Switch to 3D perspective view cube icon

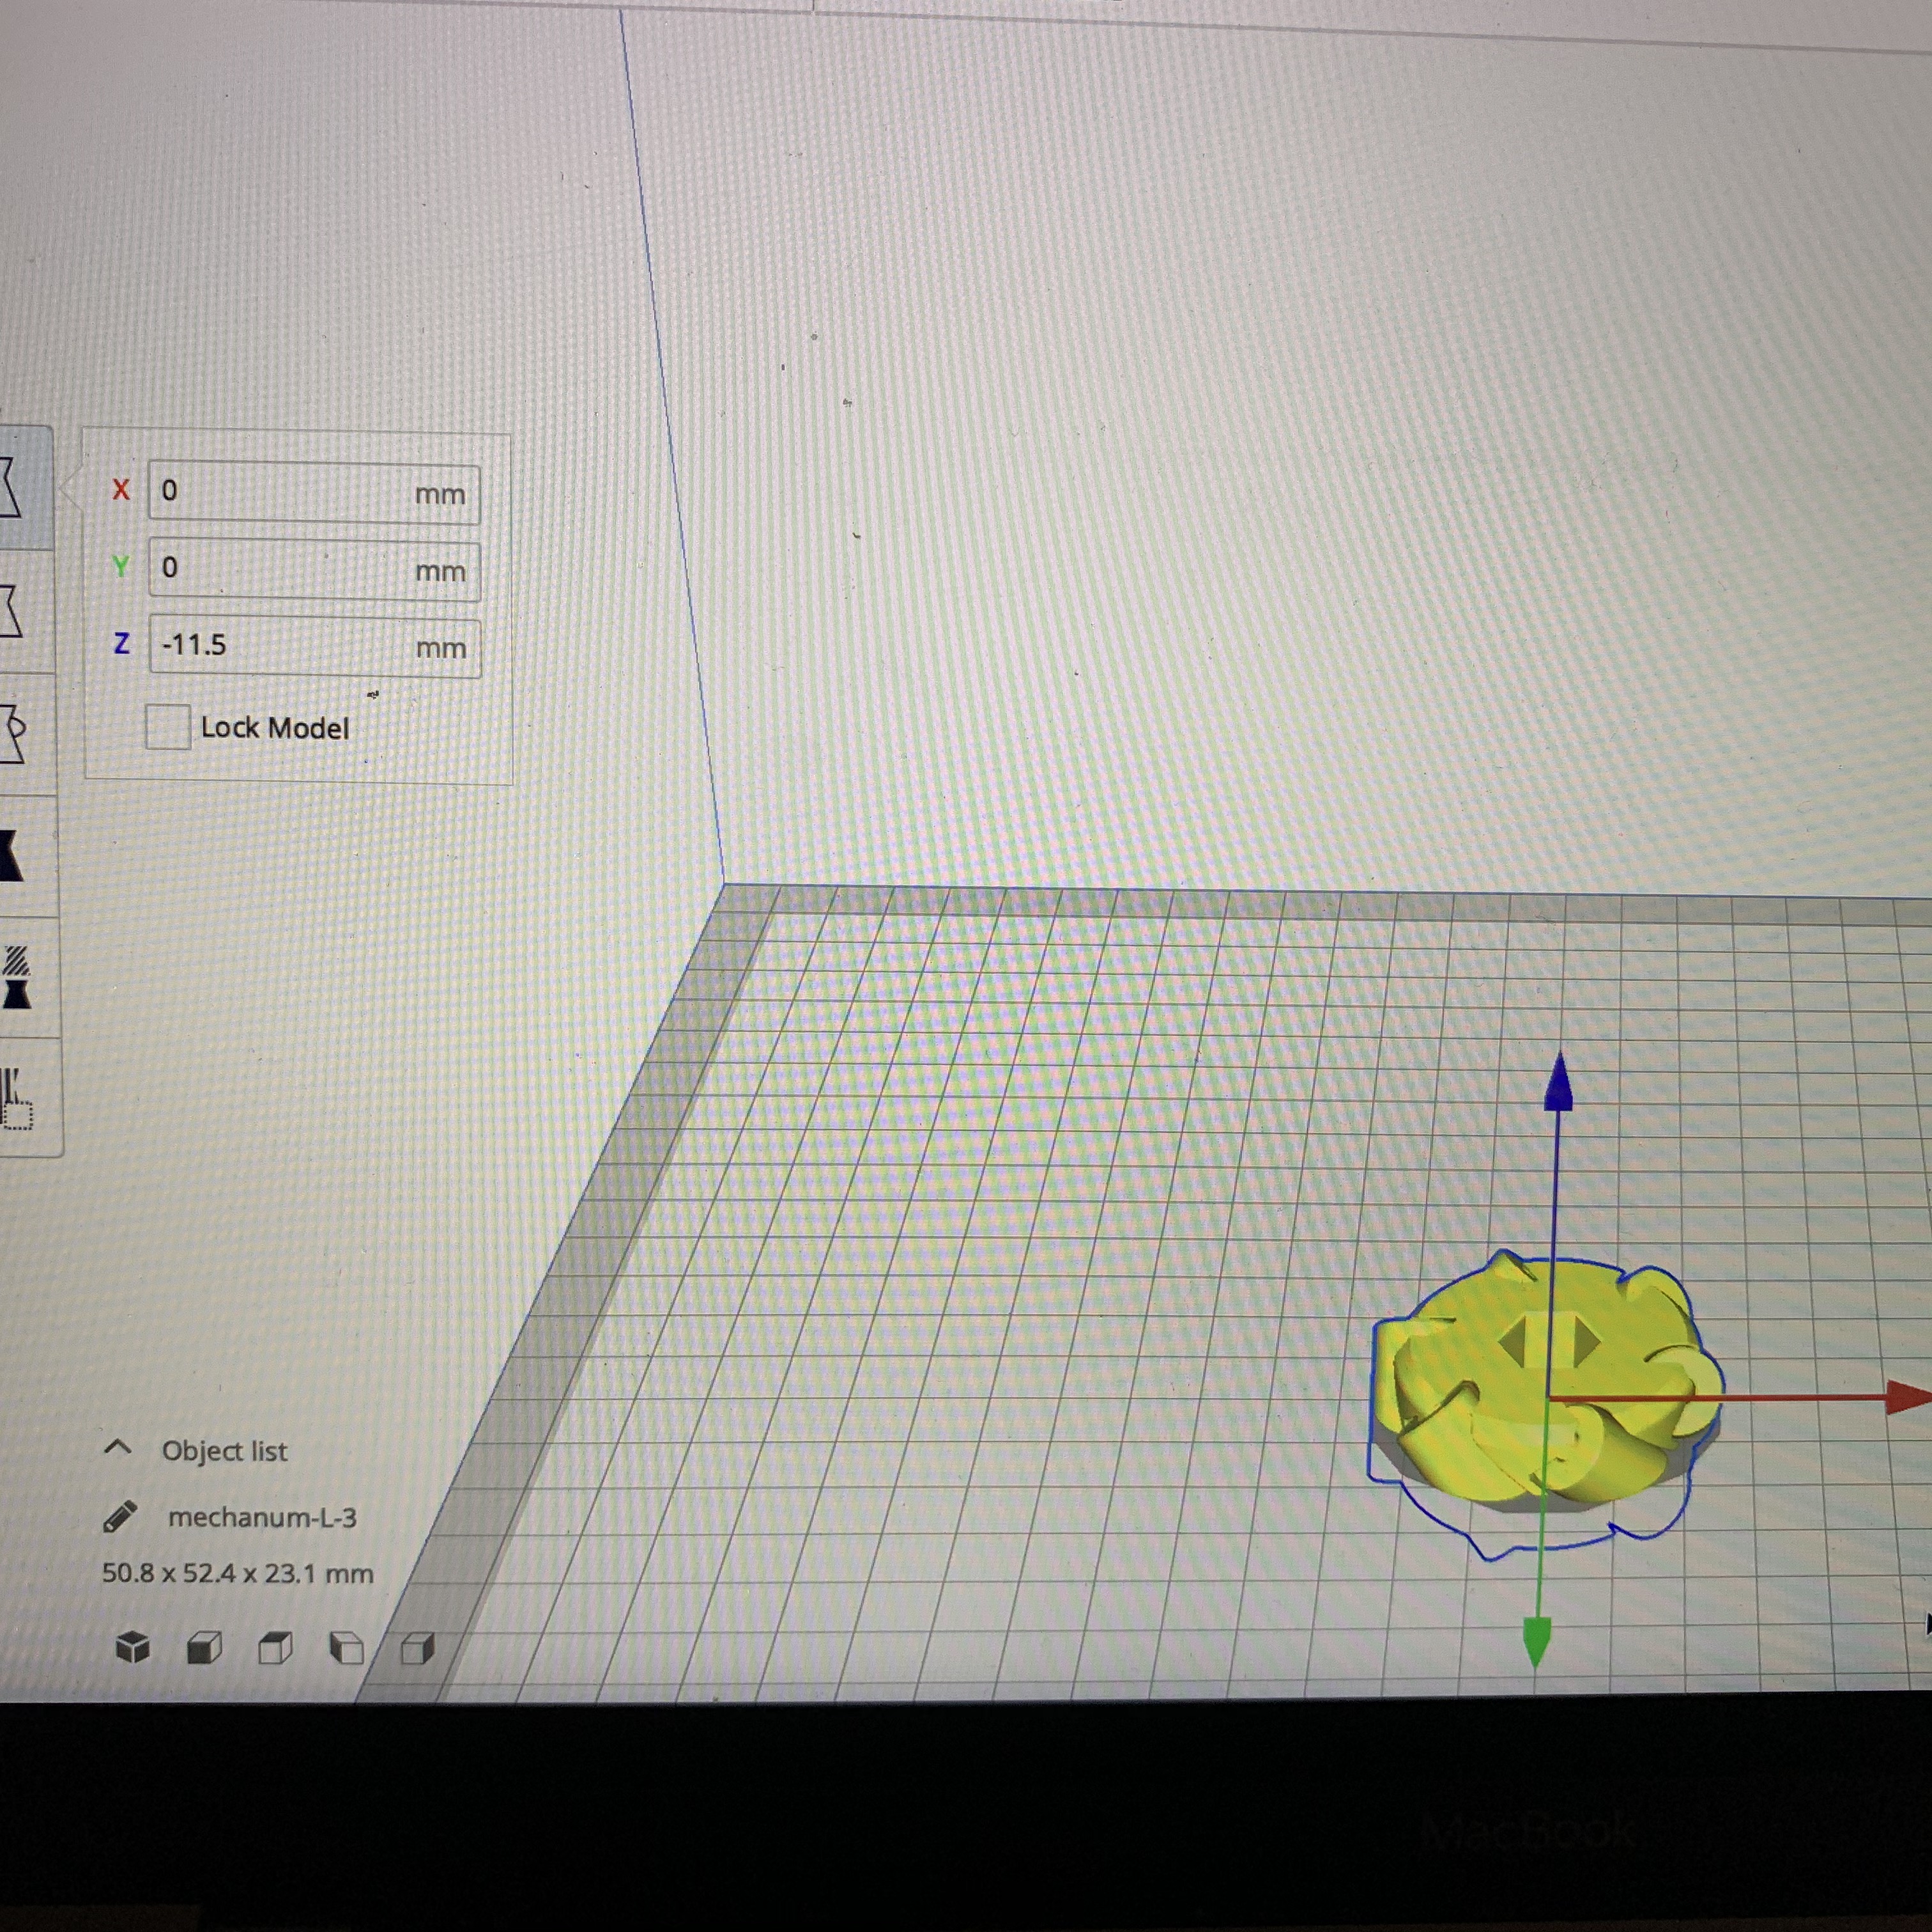(x=132, y=1647)
